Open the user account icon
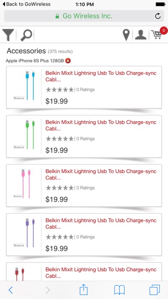The image size is (168, 299). pyautogui.click(x=141, y=35)
